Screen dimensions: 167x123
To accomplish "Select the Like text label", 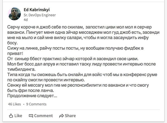I will 18,116.
